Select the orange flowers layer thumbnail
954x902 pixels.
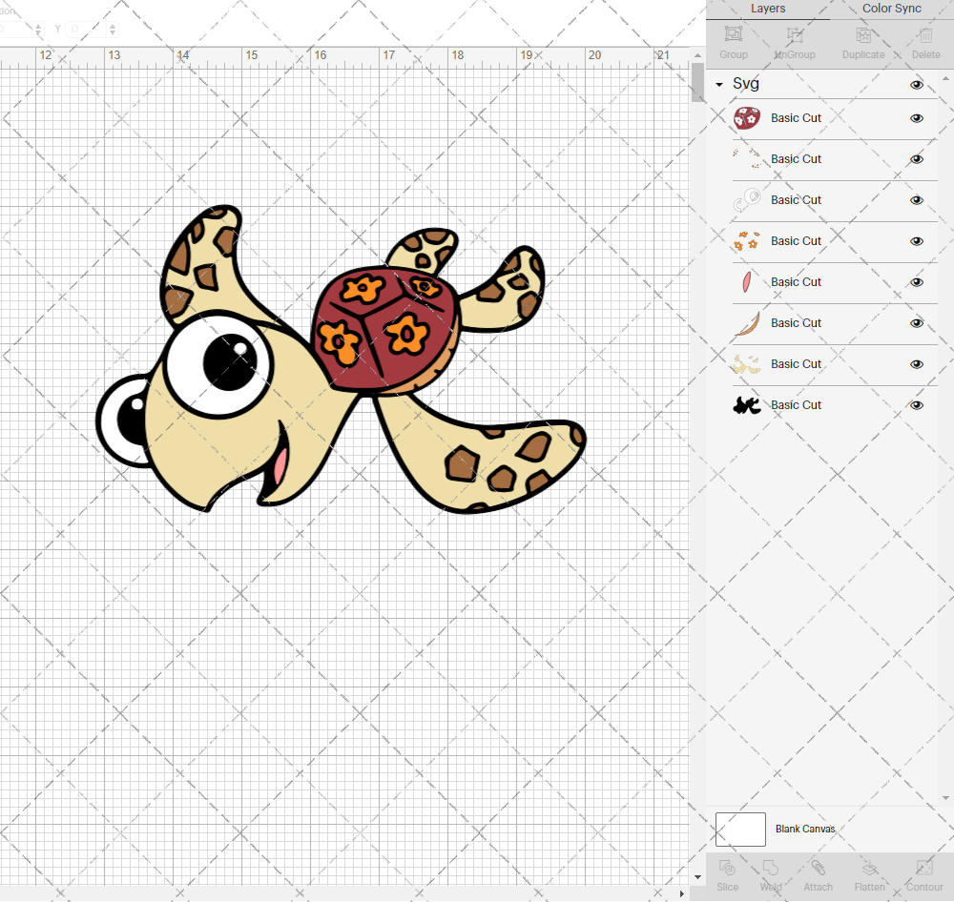point(747,241)
